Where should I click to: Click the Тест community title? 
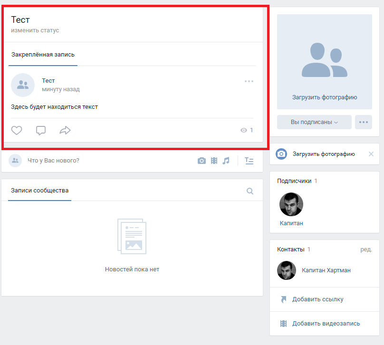(20, 19)
